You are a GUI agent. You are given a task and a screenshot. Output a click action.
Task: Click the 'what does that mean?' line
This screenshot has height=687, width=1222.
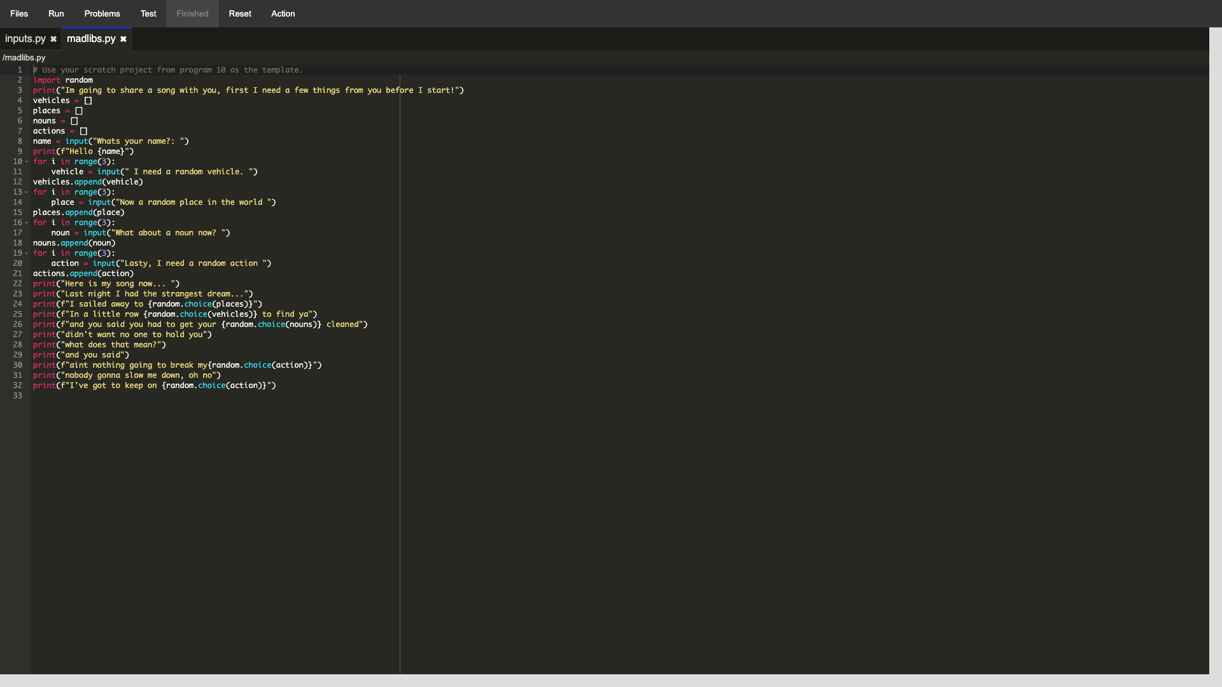[99, 345]
